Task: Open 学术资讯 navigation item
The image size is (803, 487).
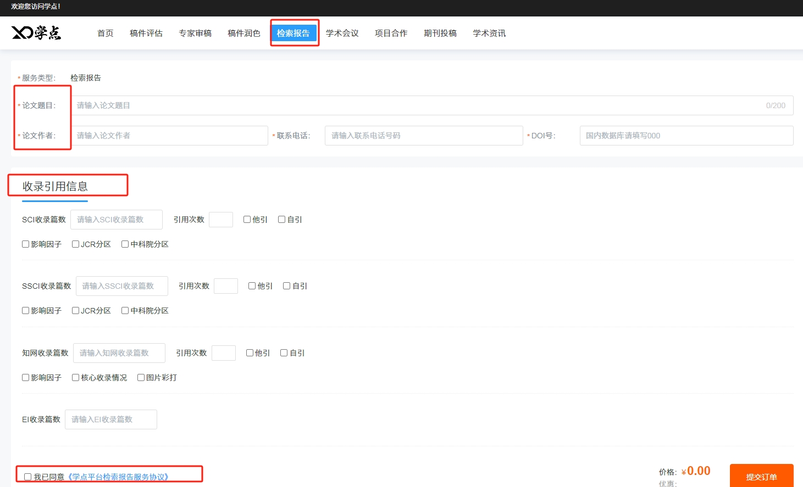Action: coord(490,33)
